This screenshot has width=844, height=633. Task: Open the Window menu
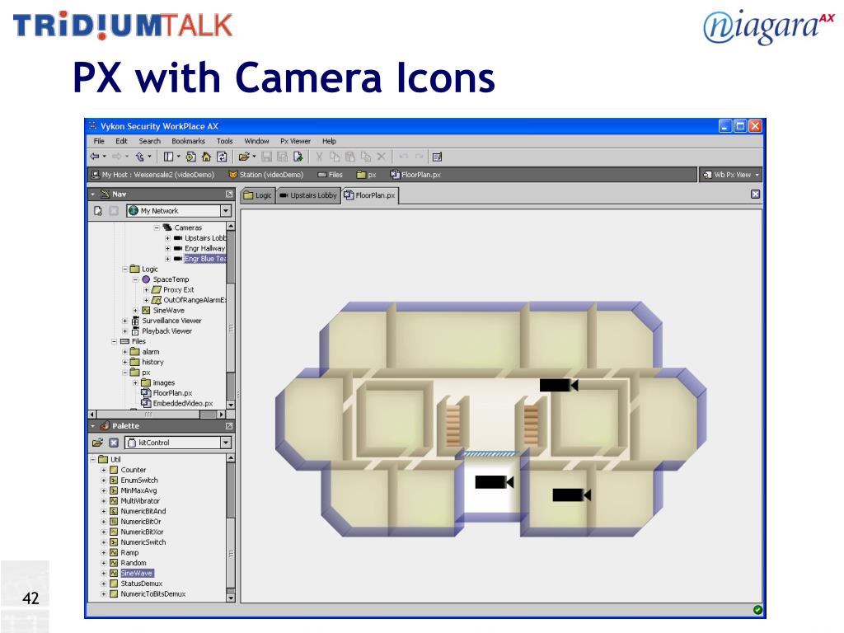(256, 141)
